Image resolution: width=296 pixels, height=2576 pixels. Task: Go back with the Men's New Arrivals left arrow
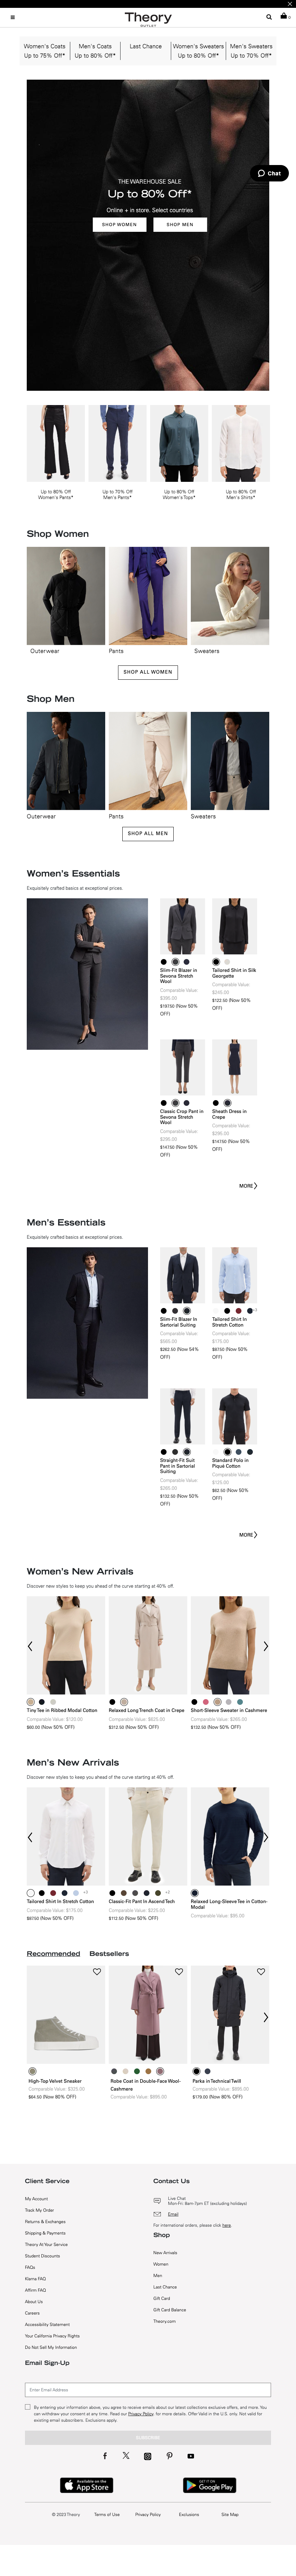coord(30,1837)
